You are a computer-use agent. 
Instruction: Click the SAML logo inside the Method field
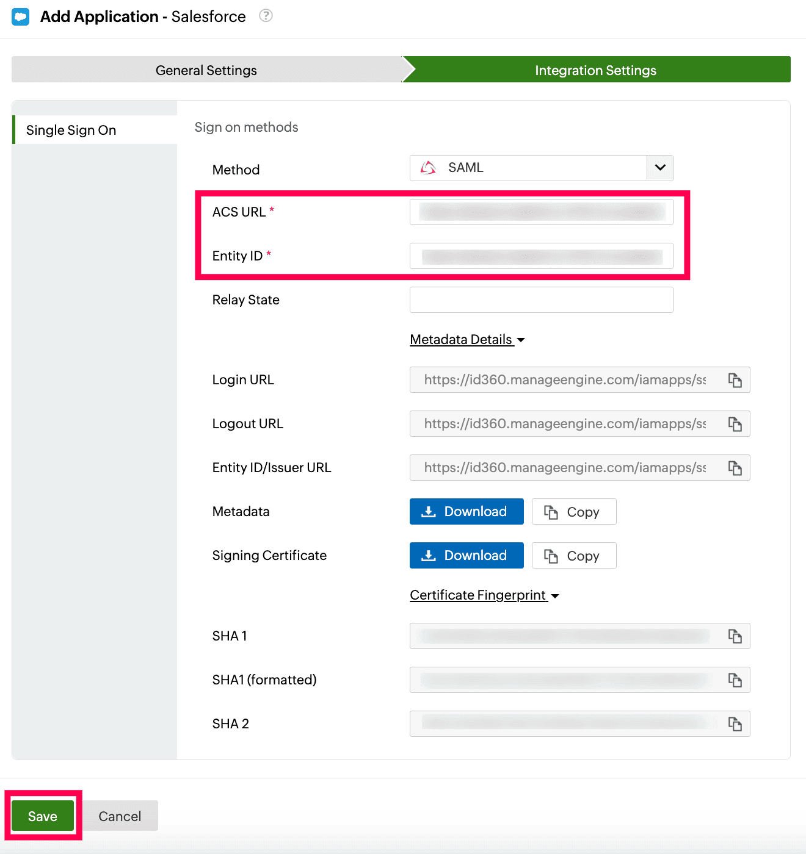click(x=429, y=168)
